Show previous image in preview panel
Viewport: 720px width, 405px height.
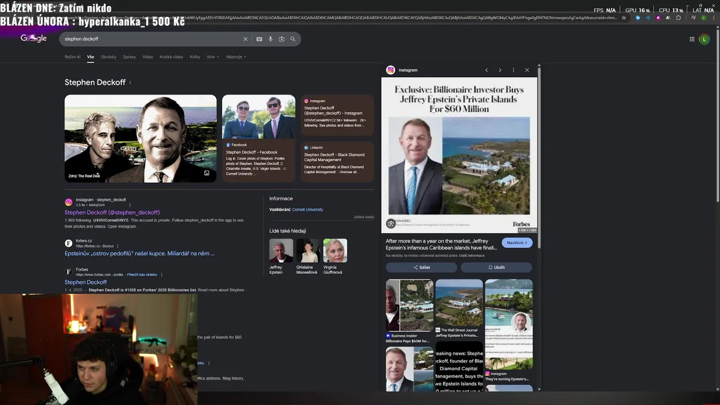tap(487, 70)
